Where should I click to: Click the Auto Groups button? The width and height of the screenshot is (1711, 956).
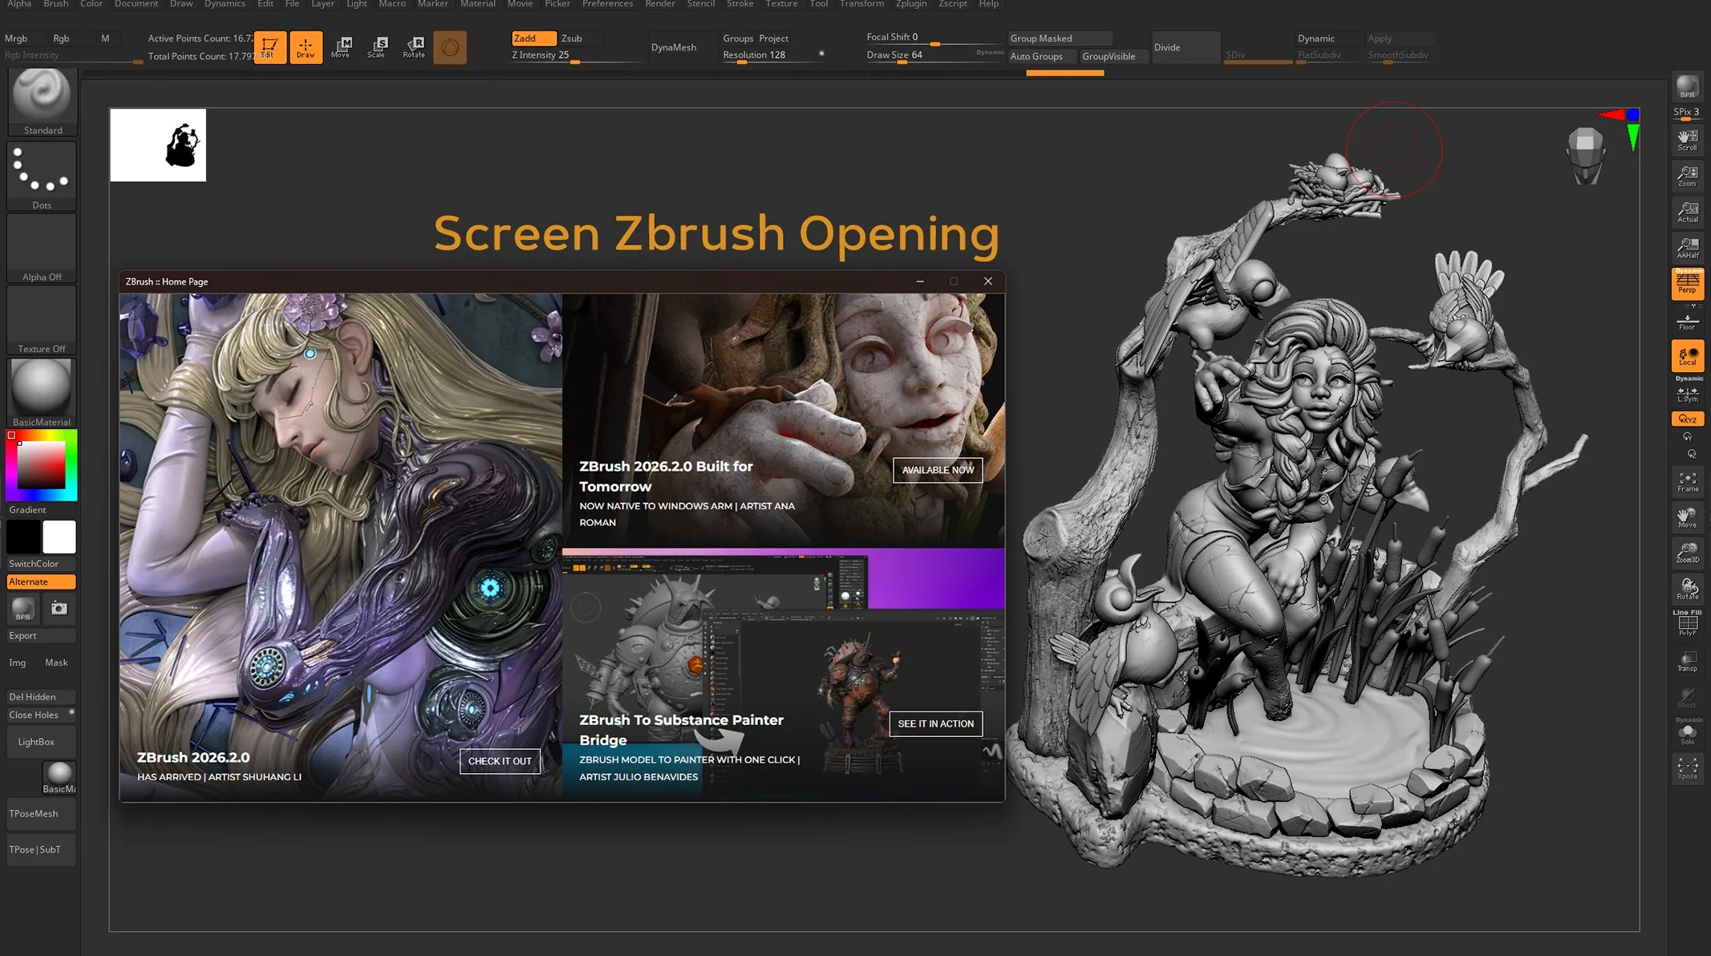tap(1042, 56)
